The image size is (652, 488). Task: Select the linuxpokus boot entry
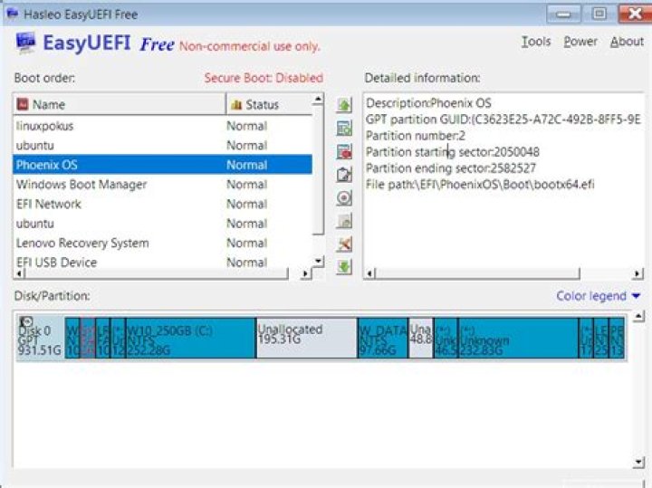[x=163, y=126]
